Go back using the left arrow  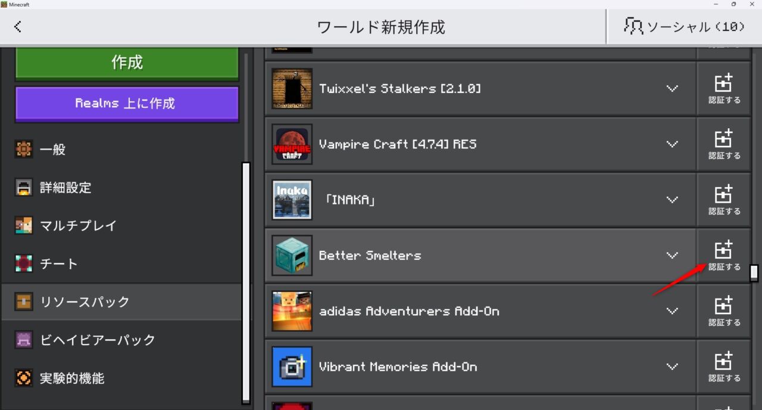click(x=18, y=26)
